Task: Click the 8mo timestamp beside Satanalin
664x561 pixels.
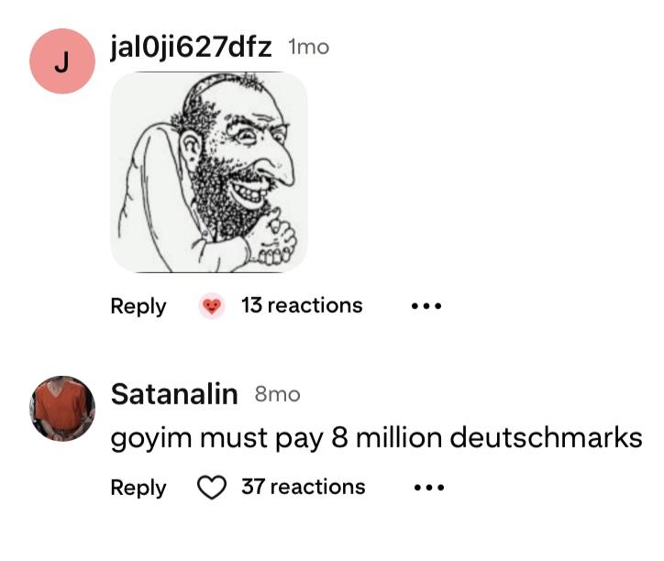Action: point(278,394)
